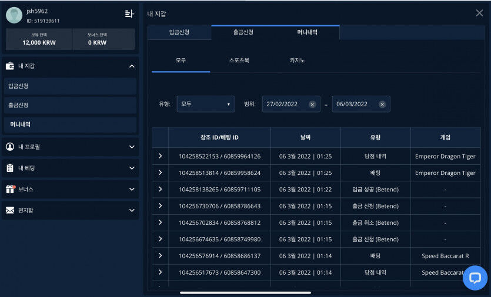Switch to the 머니내역 tab
Image resolution: width=491 pixels, height=297 pixels.
307,32
